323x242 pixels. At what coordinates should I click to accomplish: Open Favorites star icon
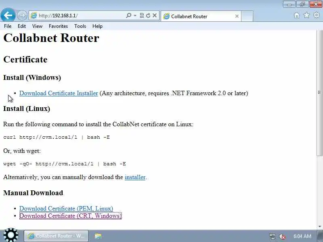(x=306, y=15)
